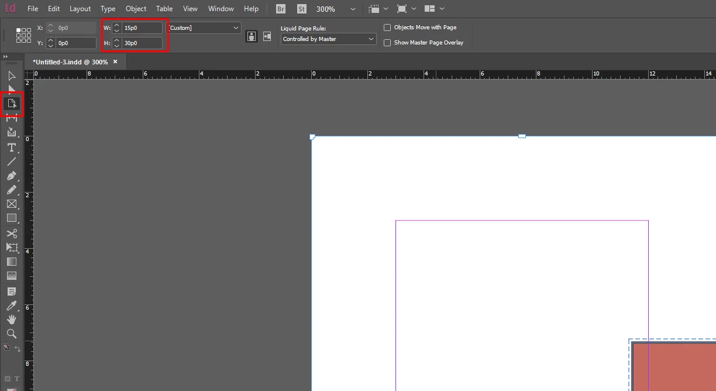Select the Pen tool
Image resolution: width=716 pixels, height=391 pixels.
[x=12, y=176]
